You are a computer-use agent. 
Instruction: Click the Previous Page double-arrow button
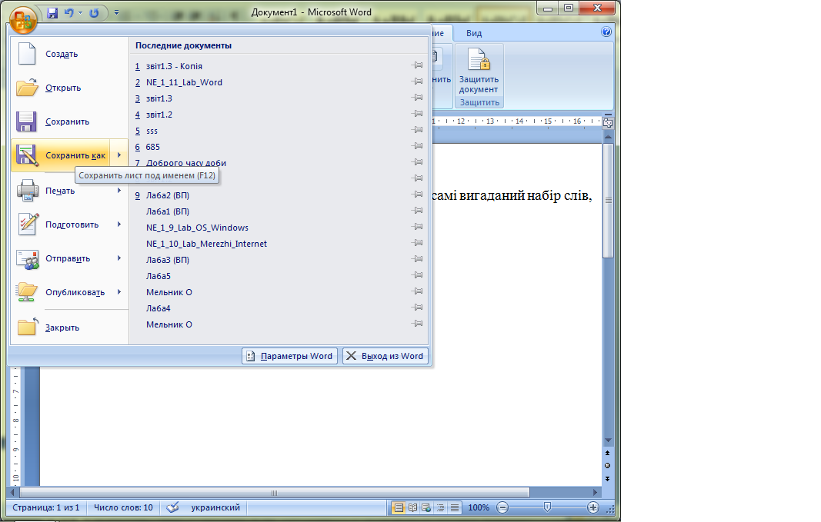pyautogui.click(x=607, y=453)
